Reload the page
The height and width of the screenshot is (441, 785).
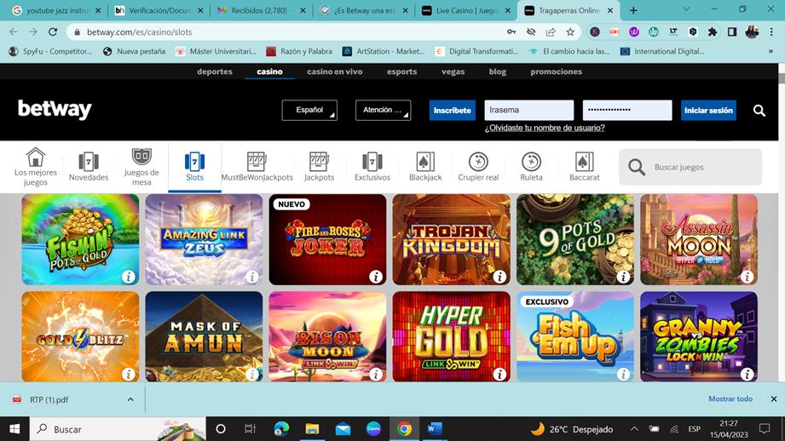click(x=53, y=32)
